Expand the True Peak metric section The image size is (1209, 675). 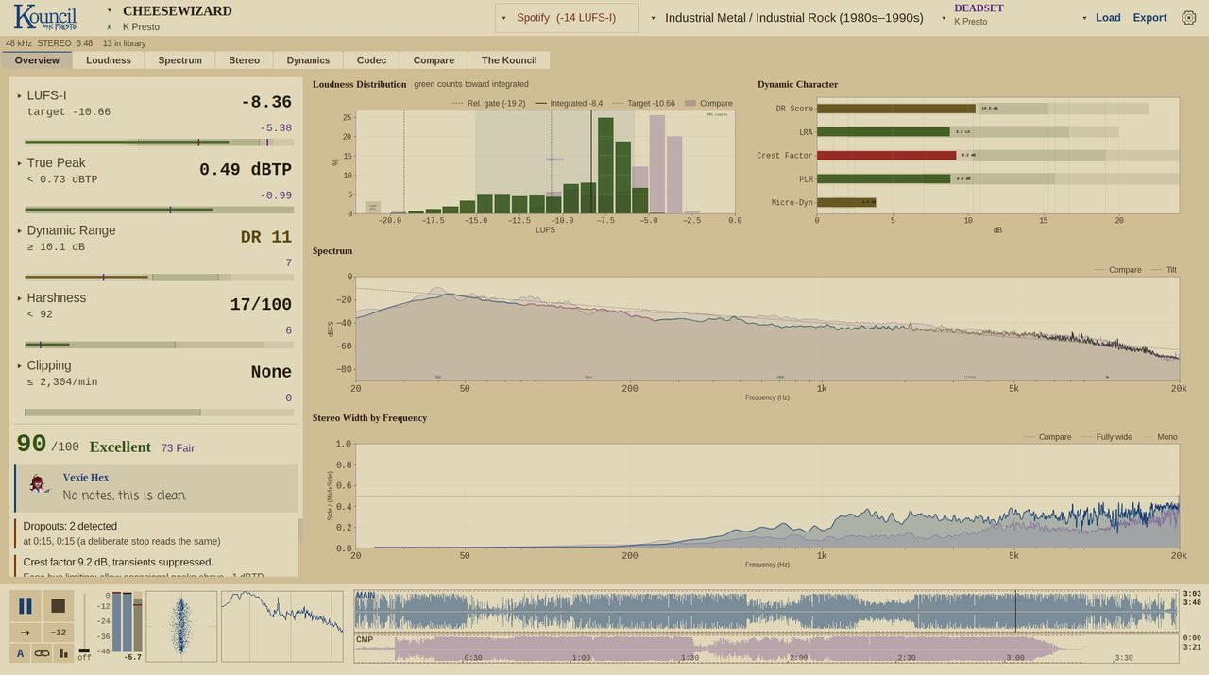[19, 163]
